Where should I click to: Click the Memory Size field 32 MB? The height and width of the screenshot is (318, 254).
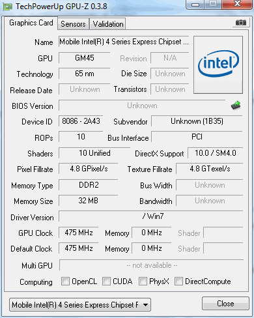pyautogui.click(x=89, y=201)
